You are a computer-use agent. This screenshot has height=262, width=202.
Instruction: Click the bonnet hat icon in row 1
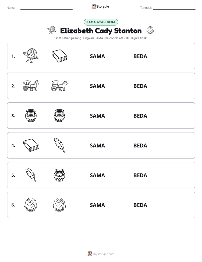pyautogui.click(x=31, y=56)
